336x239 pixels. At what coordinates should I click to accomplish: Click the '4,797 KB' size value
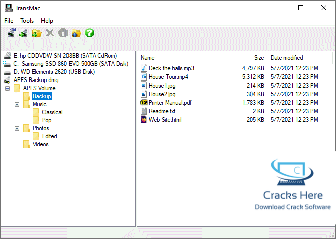click(x=253, y=68)
